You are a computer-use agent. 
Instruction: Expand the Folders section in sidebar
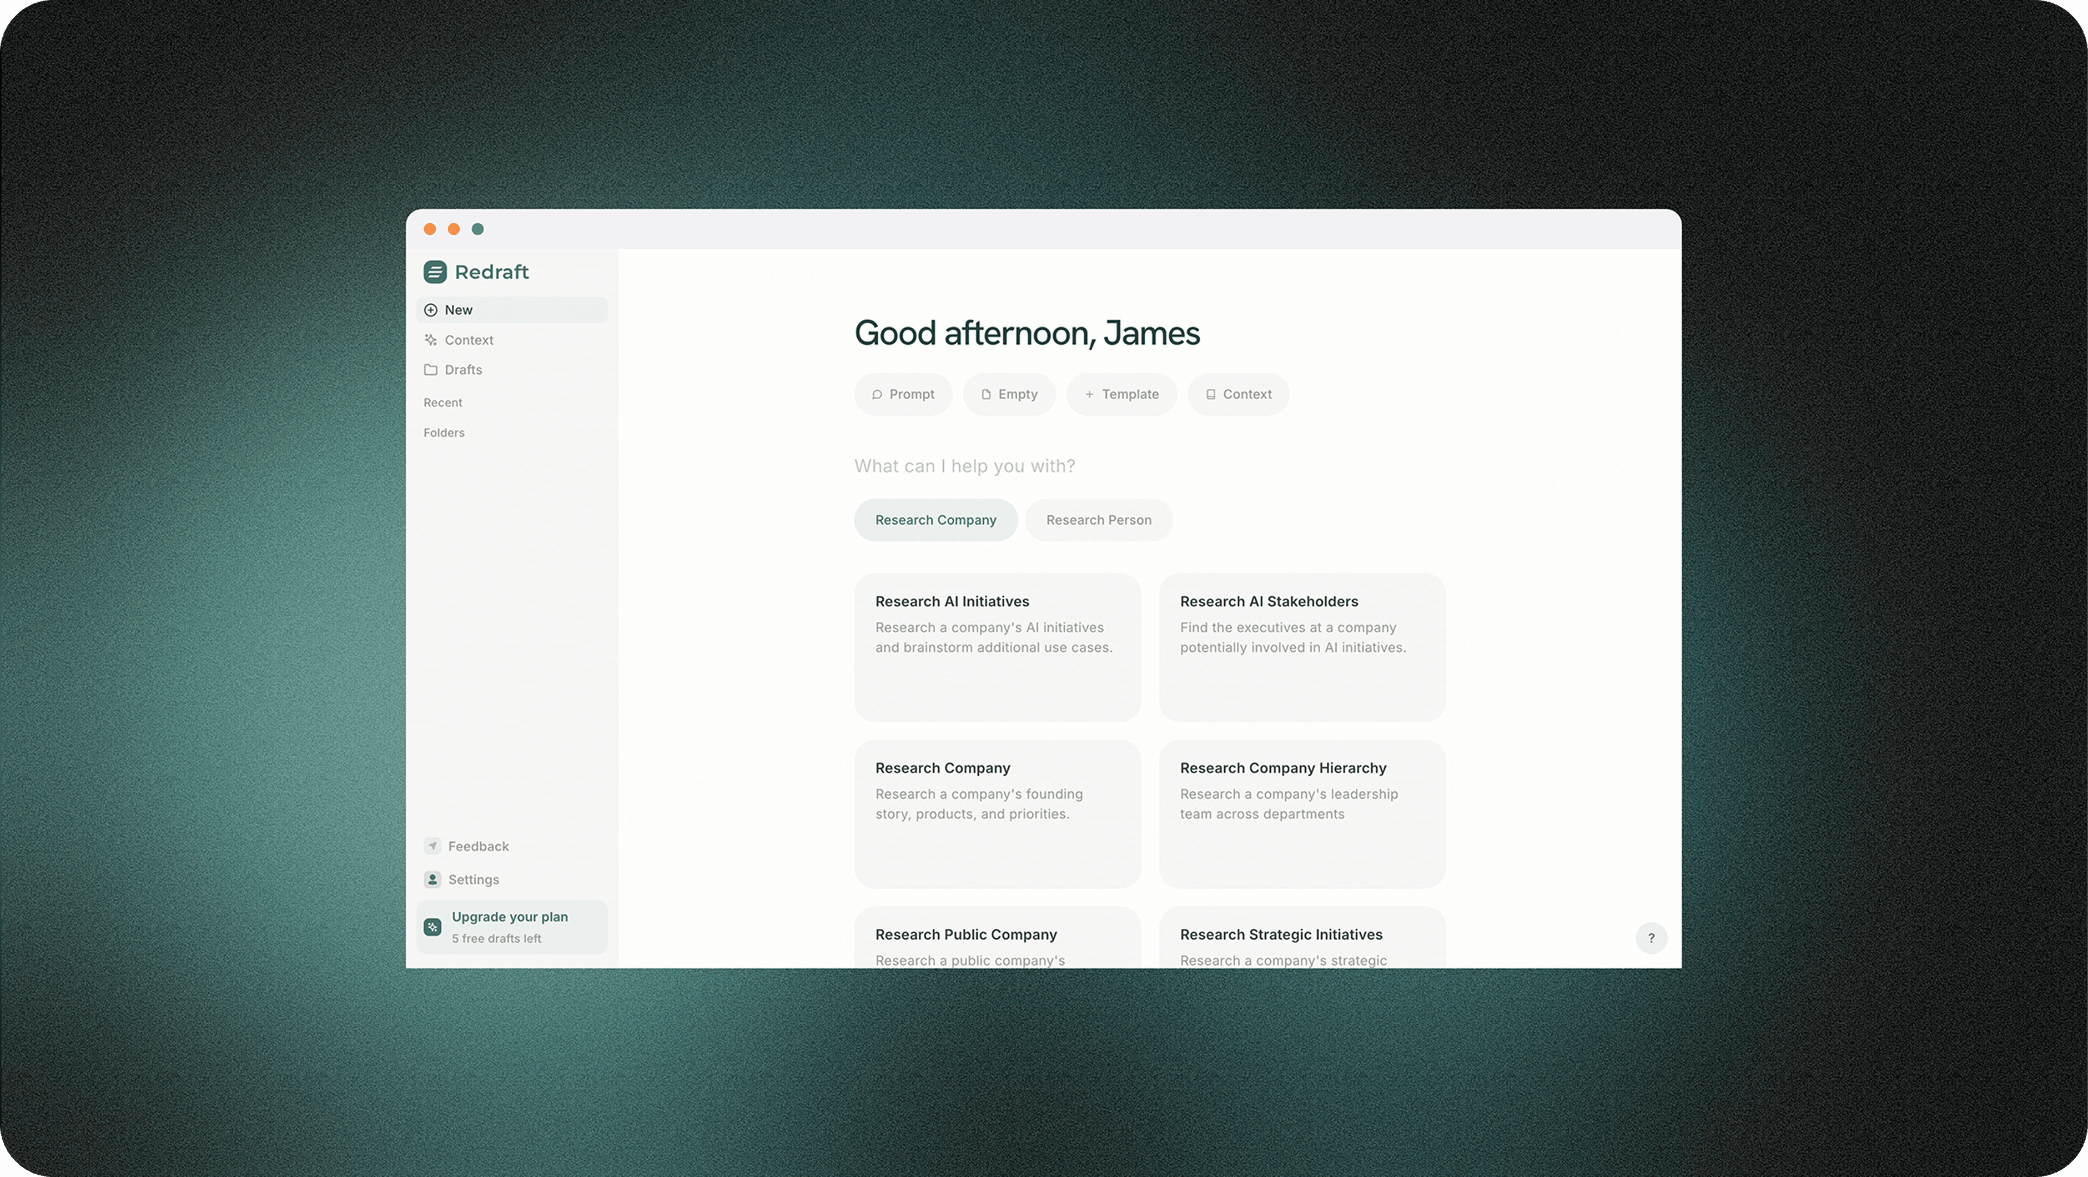click(x=444, y=433)
